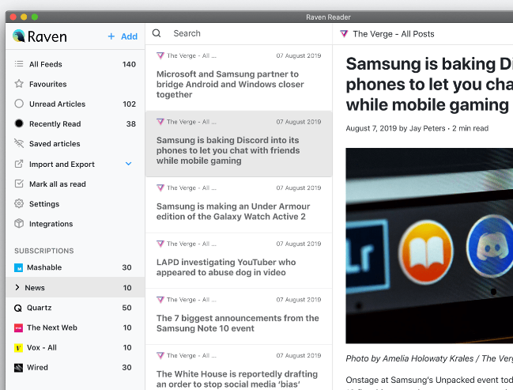Open All Feeds list
This screenshot has height=390, width=513.
(75, 64)
